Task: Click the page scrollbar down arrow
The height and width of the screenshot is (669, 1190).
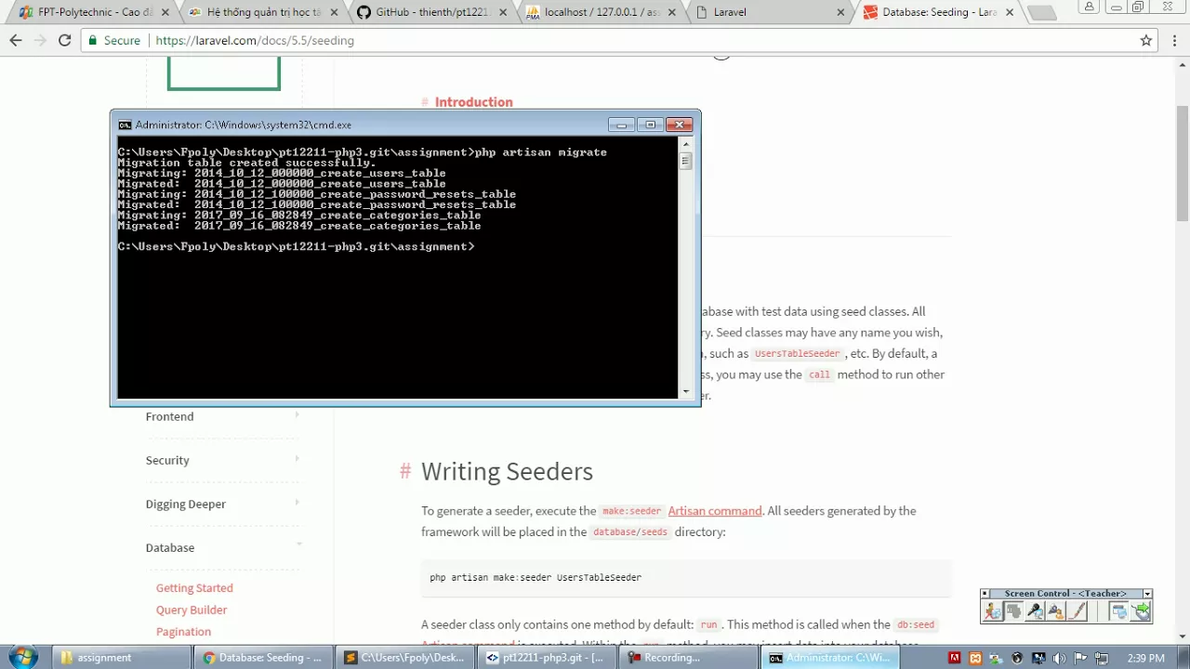Action: tap(1182, 637)
